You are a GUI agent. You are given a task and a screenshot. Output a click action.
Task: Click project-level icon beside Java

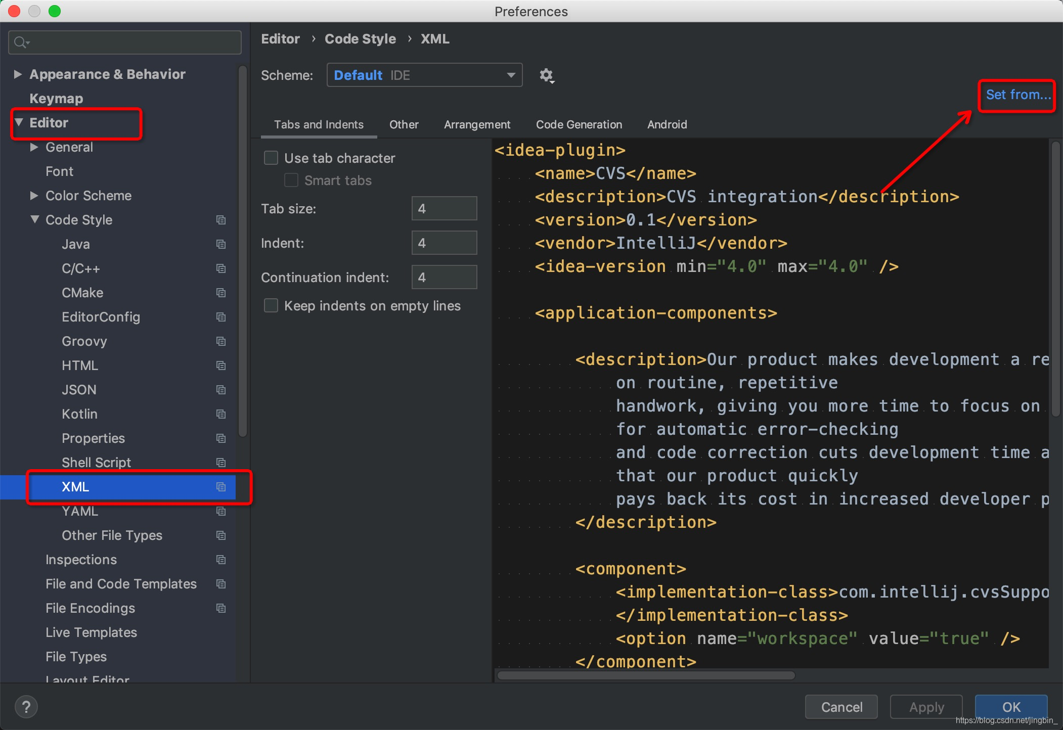coord(221,244)
